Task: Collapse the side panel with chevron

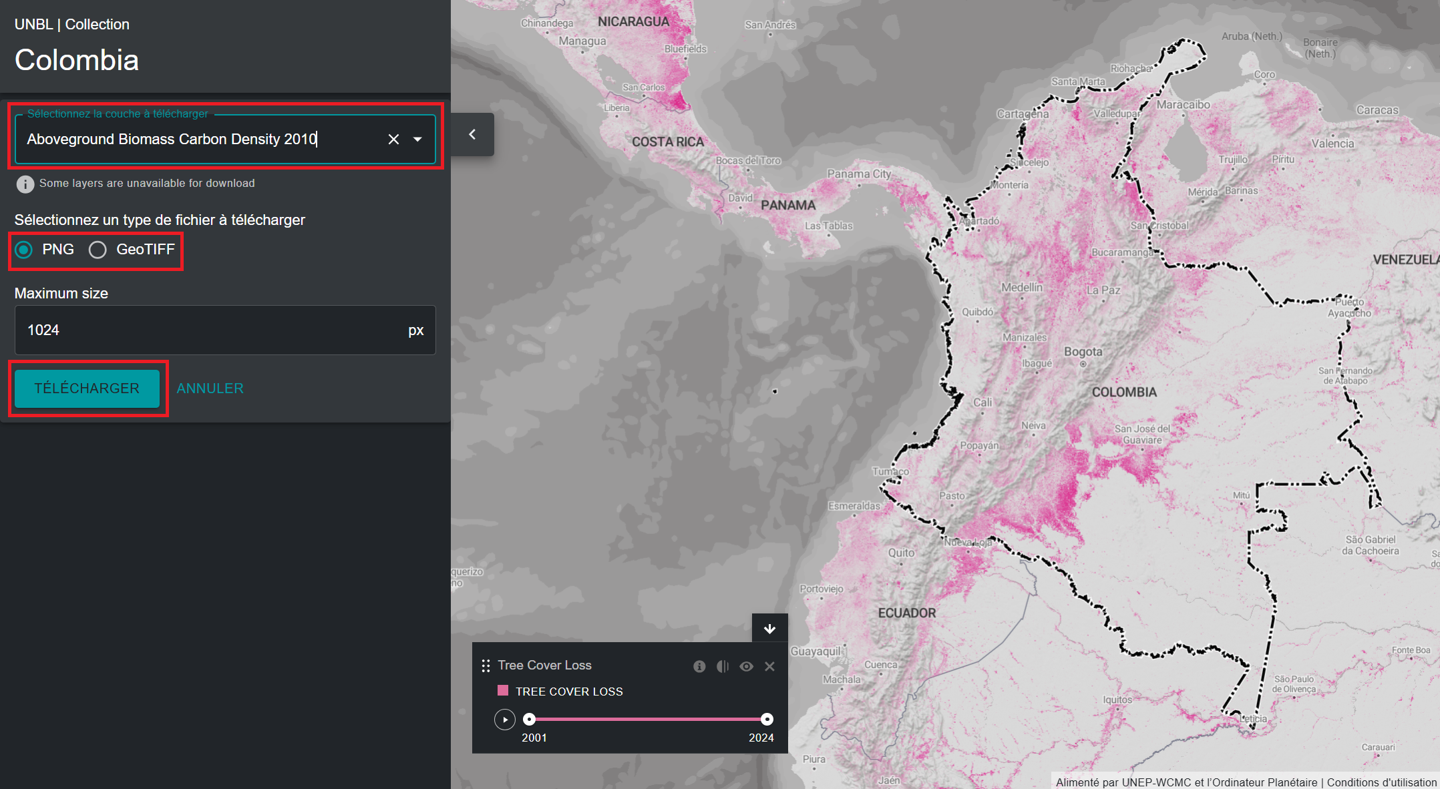Action: tap(472, 134)
